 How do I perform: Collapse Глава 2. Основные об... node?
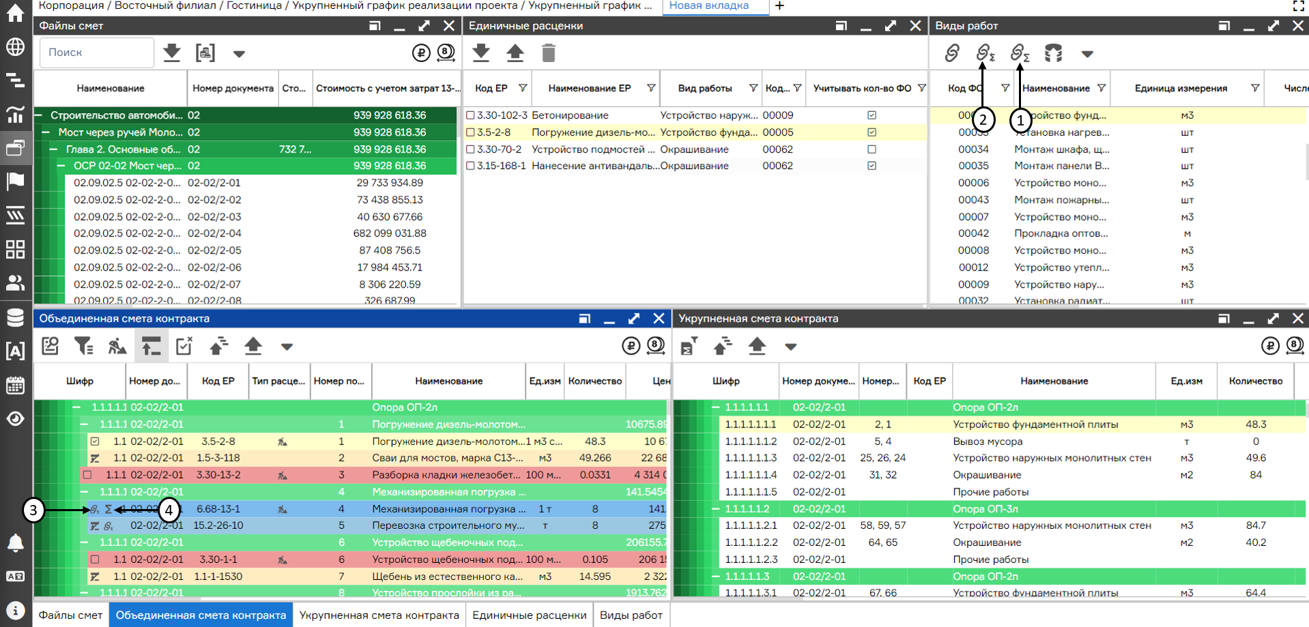click(54, 149)
